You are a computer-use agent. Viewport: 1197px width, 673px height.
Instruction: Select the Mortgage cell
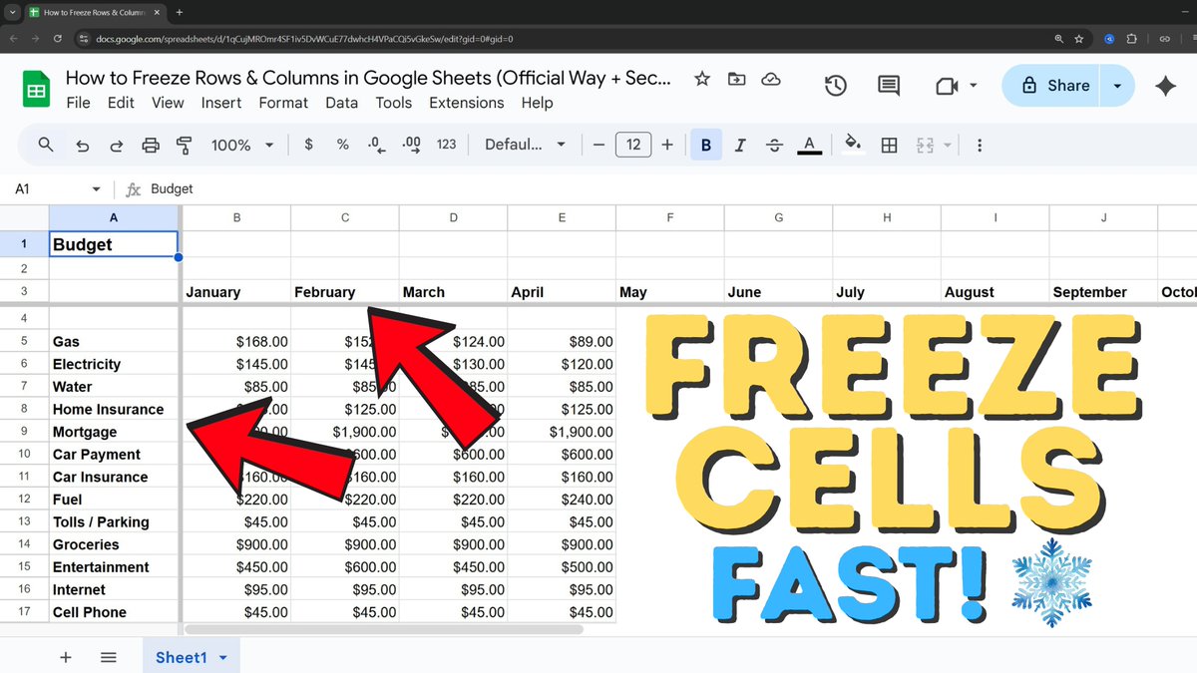pos(114,432)
